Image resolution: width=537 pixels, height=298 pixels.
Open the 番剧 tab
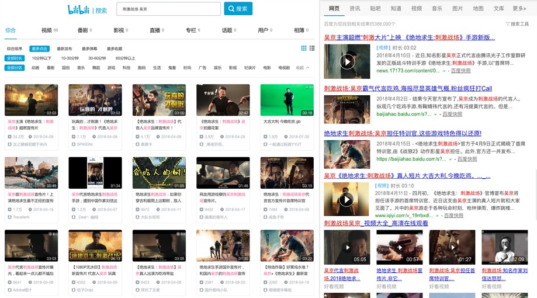click(x=85, y=30)
